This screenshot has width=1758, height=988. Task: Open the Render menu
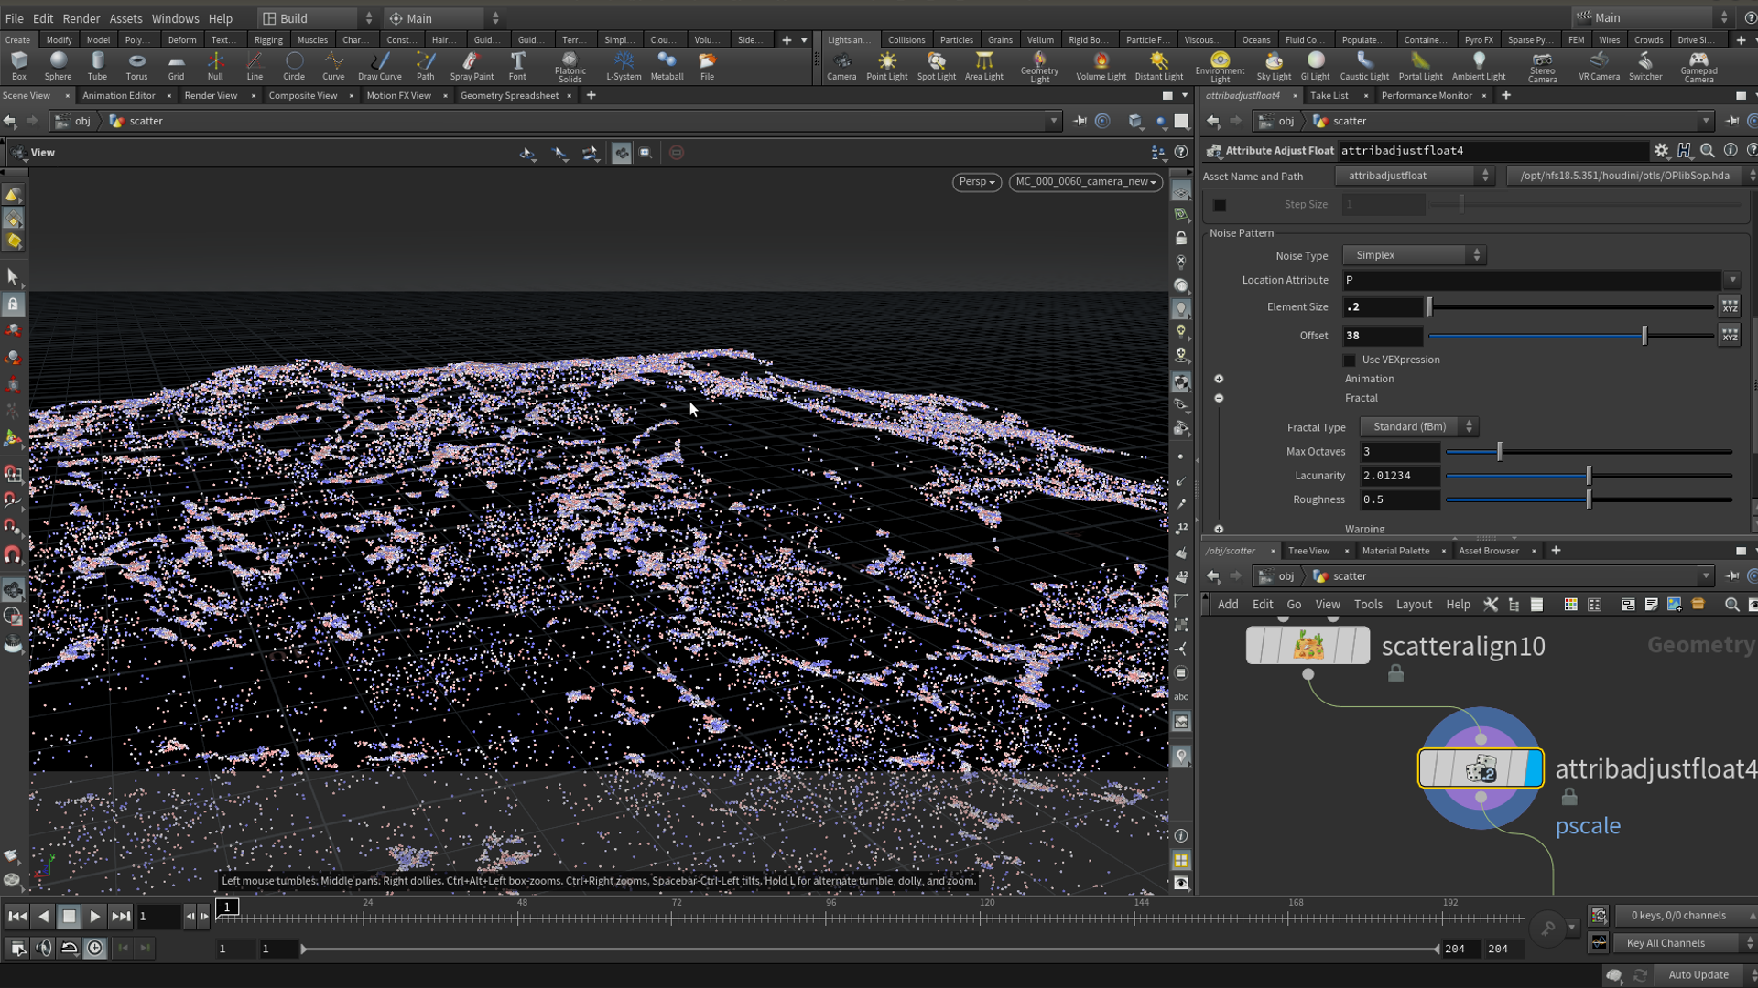pos(81,18)
